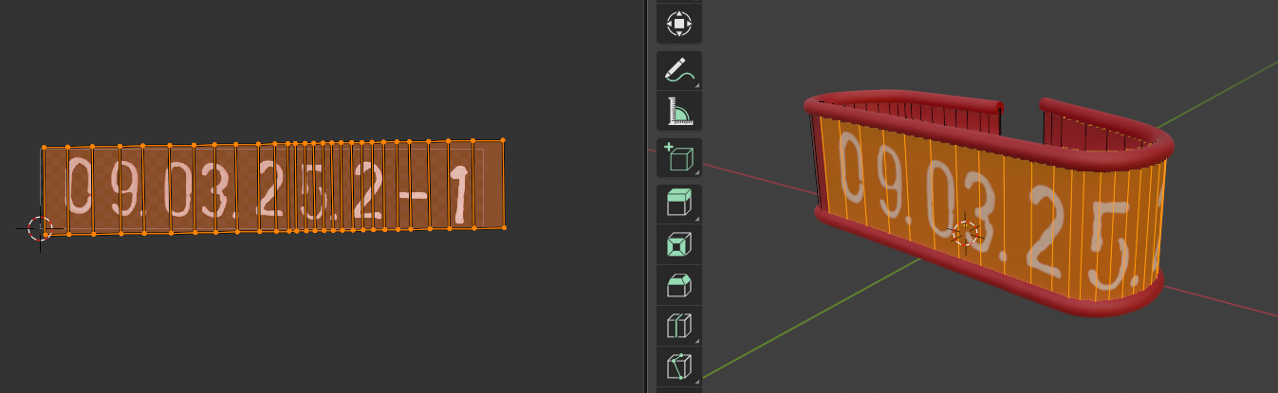This screenshot has width=1278, height=393.
Task: Click the dash character in the UV texture
Action: (415, 197)
